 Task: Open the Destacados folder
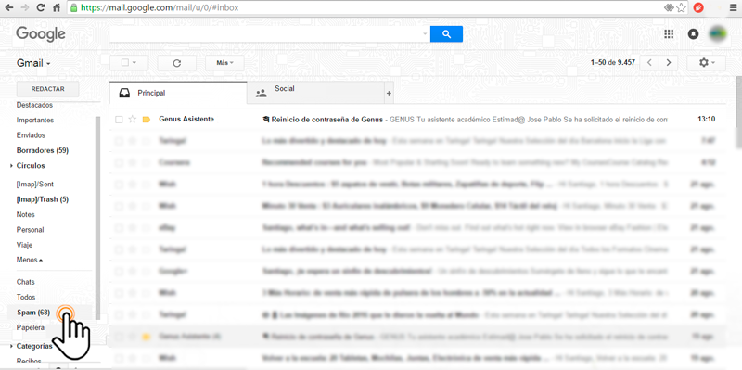pos(34,105)
